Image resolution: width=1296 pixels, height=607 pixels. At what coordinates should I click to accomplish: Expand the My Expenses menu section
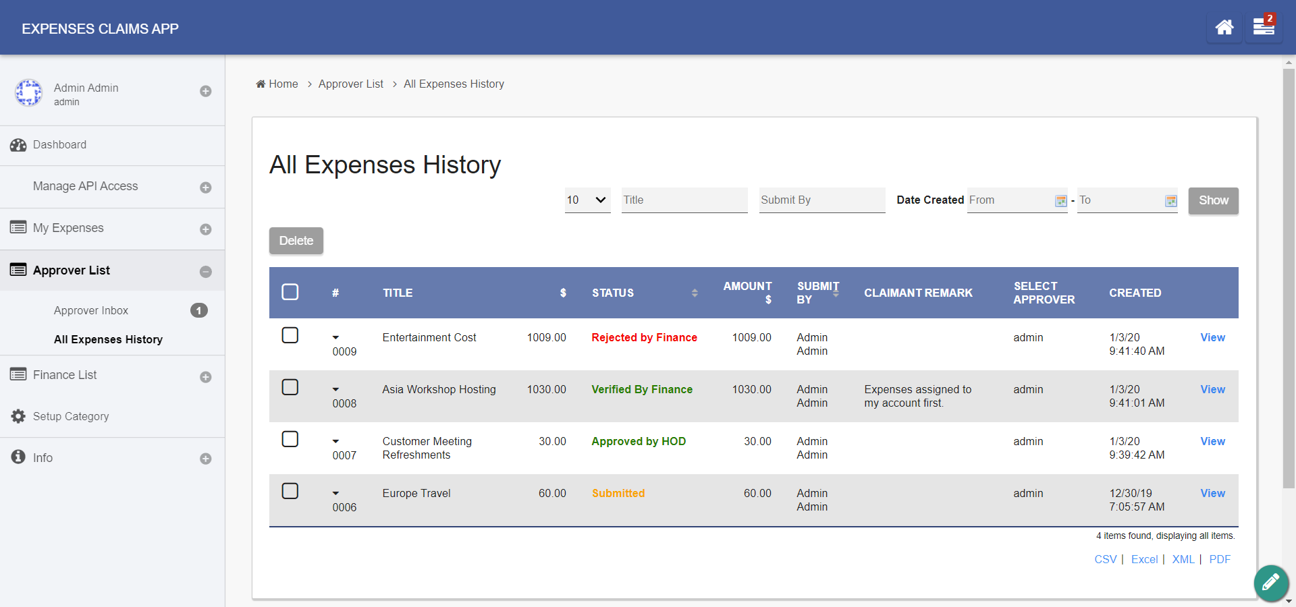pyautogui.click(x=205, y=229)
